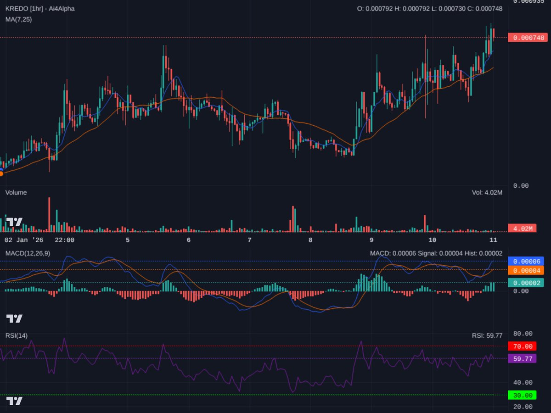Click the time axis label 9
This screenshot has height=413, width=551.
pyautogui.click(x=371, y=240)
